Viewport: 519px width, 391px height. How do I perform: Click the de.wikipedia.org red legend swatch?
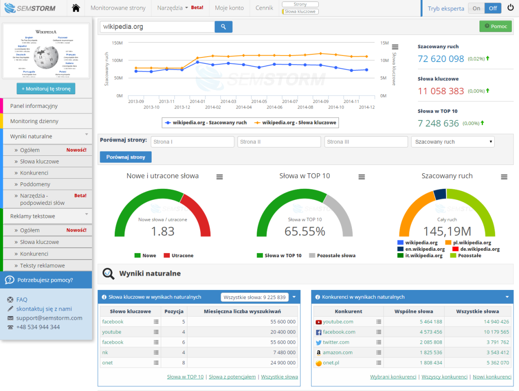[456, 249]
